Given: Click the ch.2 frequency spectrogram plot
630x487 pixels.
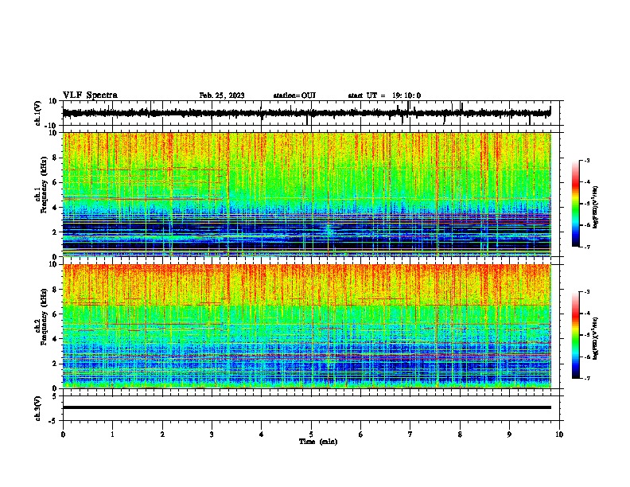Looking at the screenshot, I should click(x=306, y=326).
